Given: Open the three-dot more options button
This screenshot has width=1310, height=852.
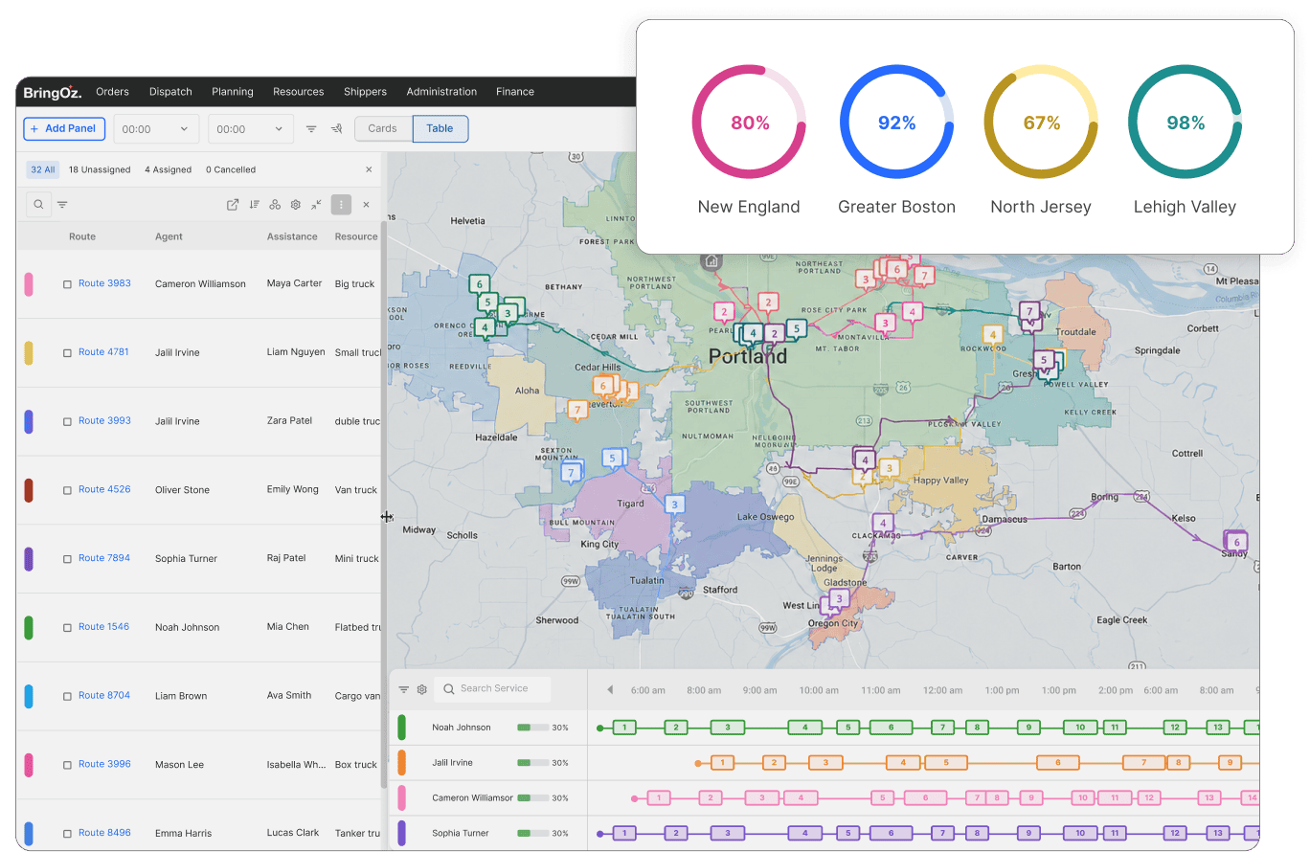Looking at the screenshot, I should click(341, 204).
